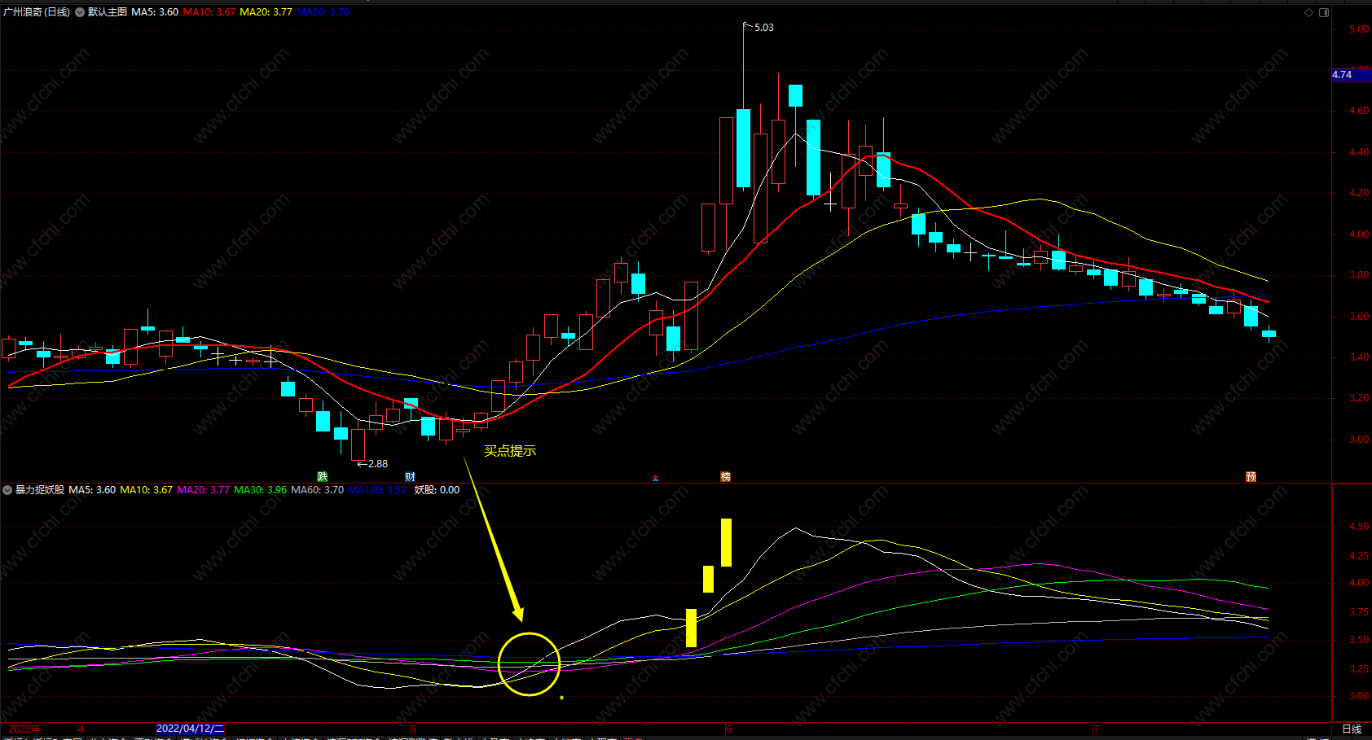The image size is (1372, 740).
Task: Click the tallest yellow signal bar in sub-chart
Action: [x=726, y=542]
